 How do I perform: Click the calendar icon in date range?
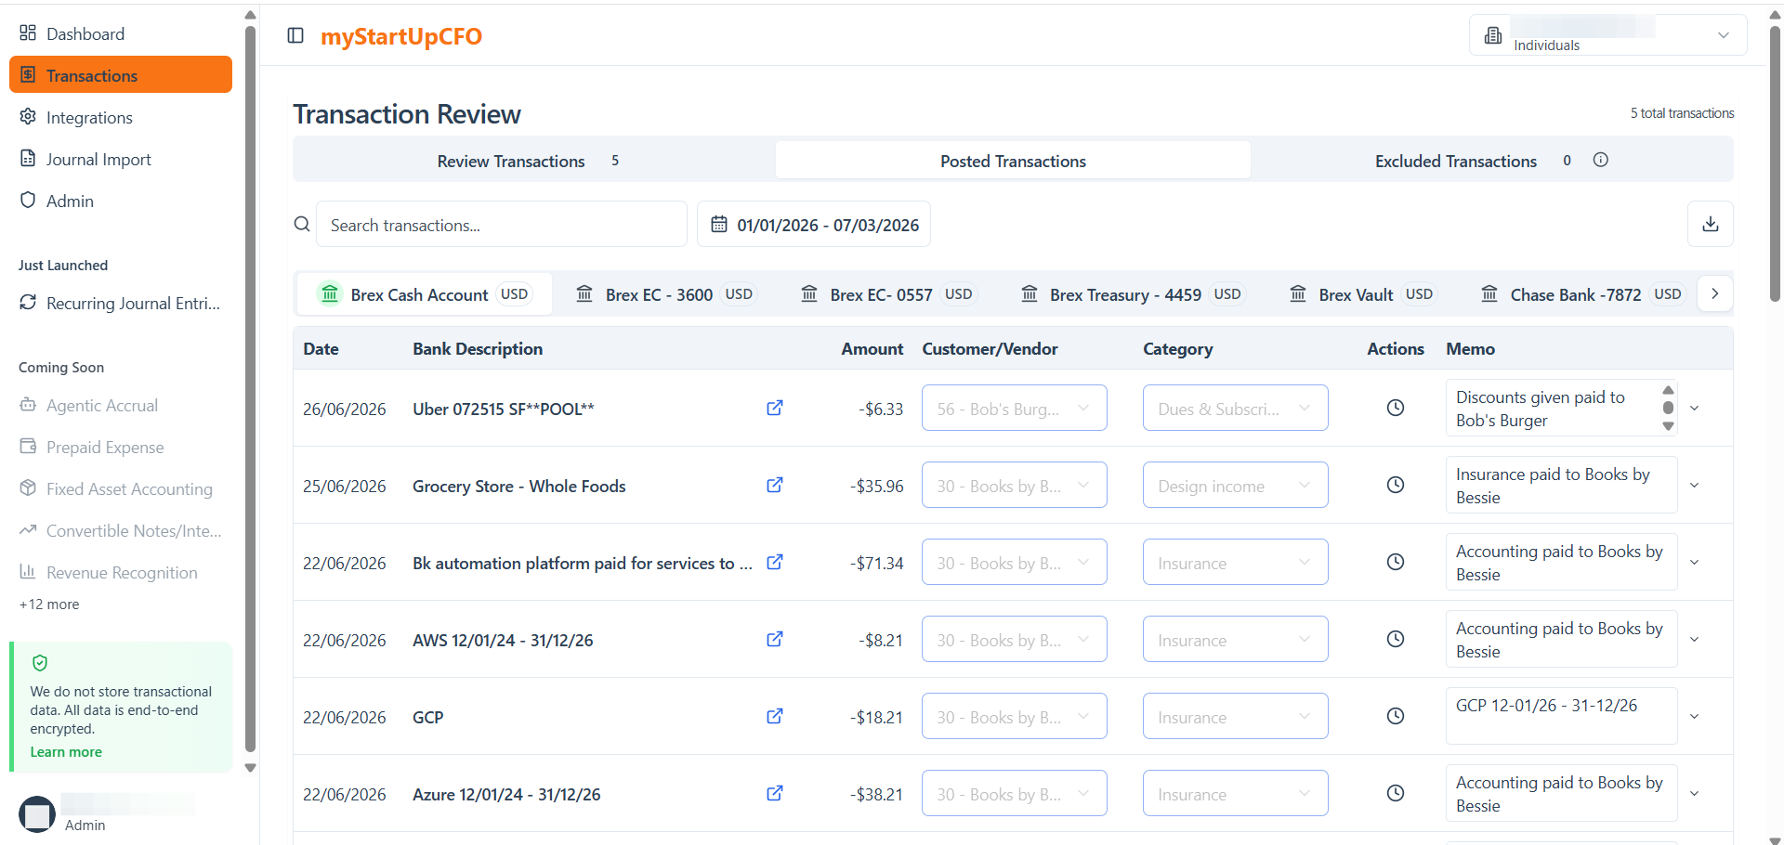(x=719, y=224)
